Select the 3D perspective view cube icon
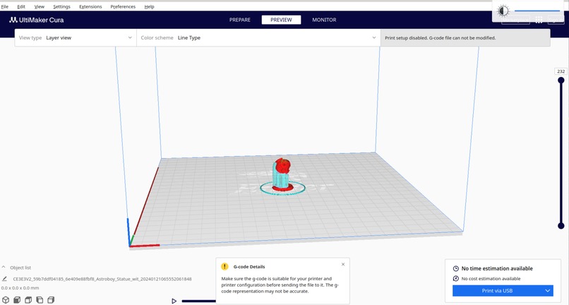The height and width of the screenshot is (305, 569). pyautogui.click(x=6, y=300)
